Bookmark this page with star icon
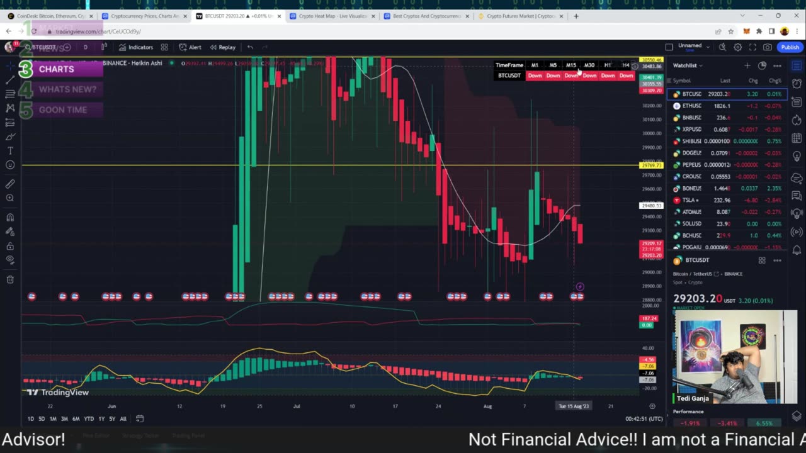806x453 pixels. point(731,31)
